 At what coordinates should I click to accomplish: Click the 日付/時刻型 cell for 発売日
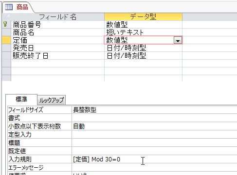pos(143,48)
